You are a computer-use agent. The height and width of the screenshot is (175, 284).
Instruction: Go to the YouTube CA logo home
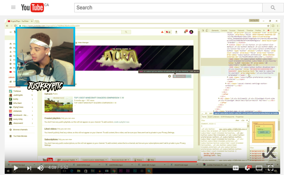point(35,7)
